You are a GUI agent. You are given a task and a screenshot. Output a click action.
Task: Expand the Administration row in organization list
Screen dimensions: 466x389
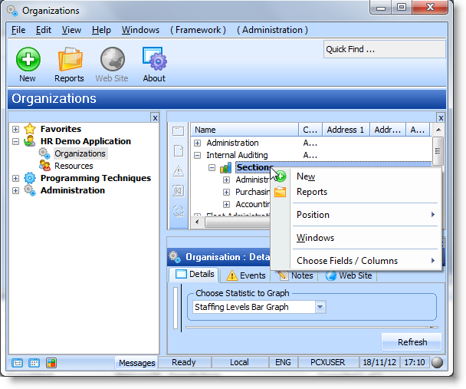197,143
